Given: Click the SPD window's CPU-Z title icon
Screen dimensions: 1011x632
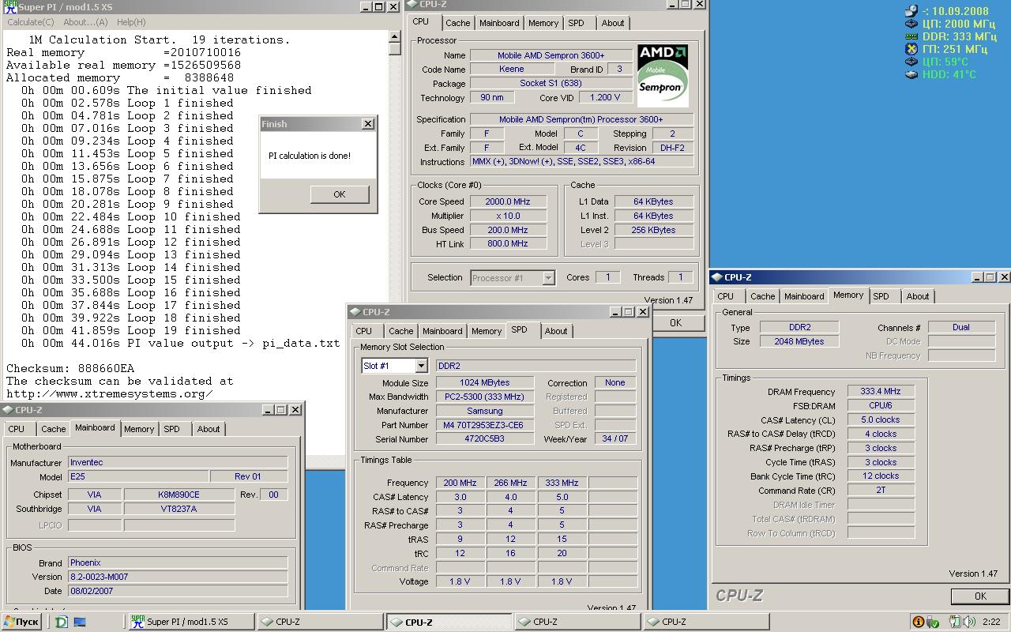Looking at the screenshot, I should click(355, 312).
